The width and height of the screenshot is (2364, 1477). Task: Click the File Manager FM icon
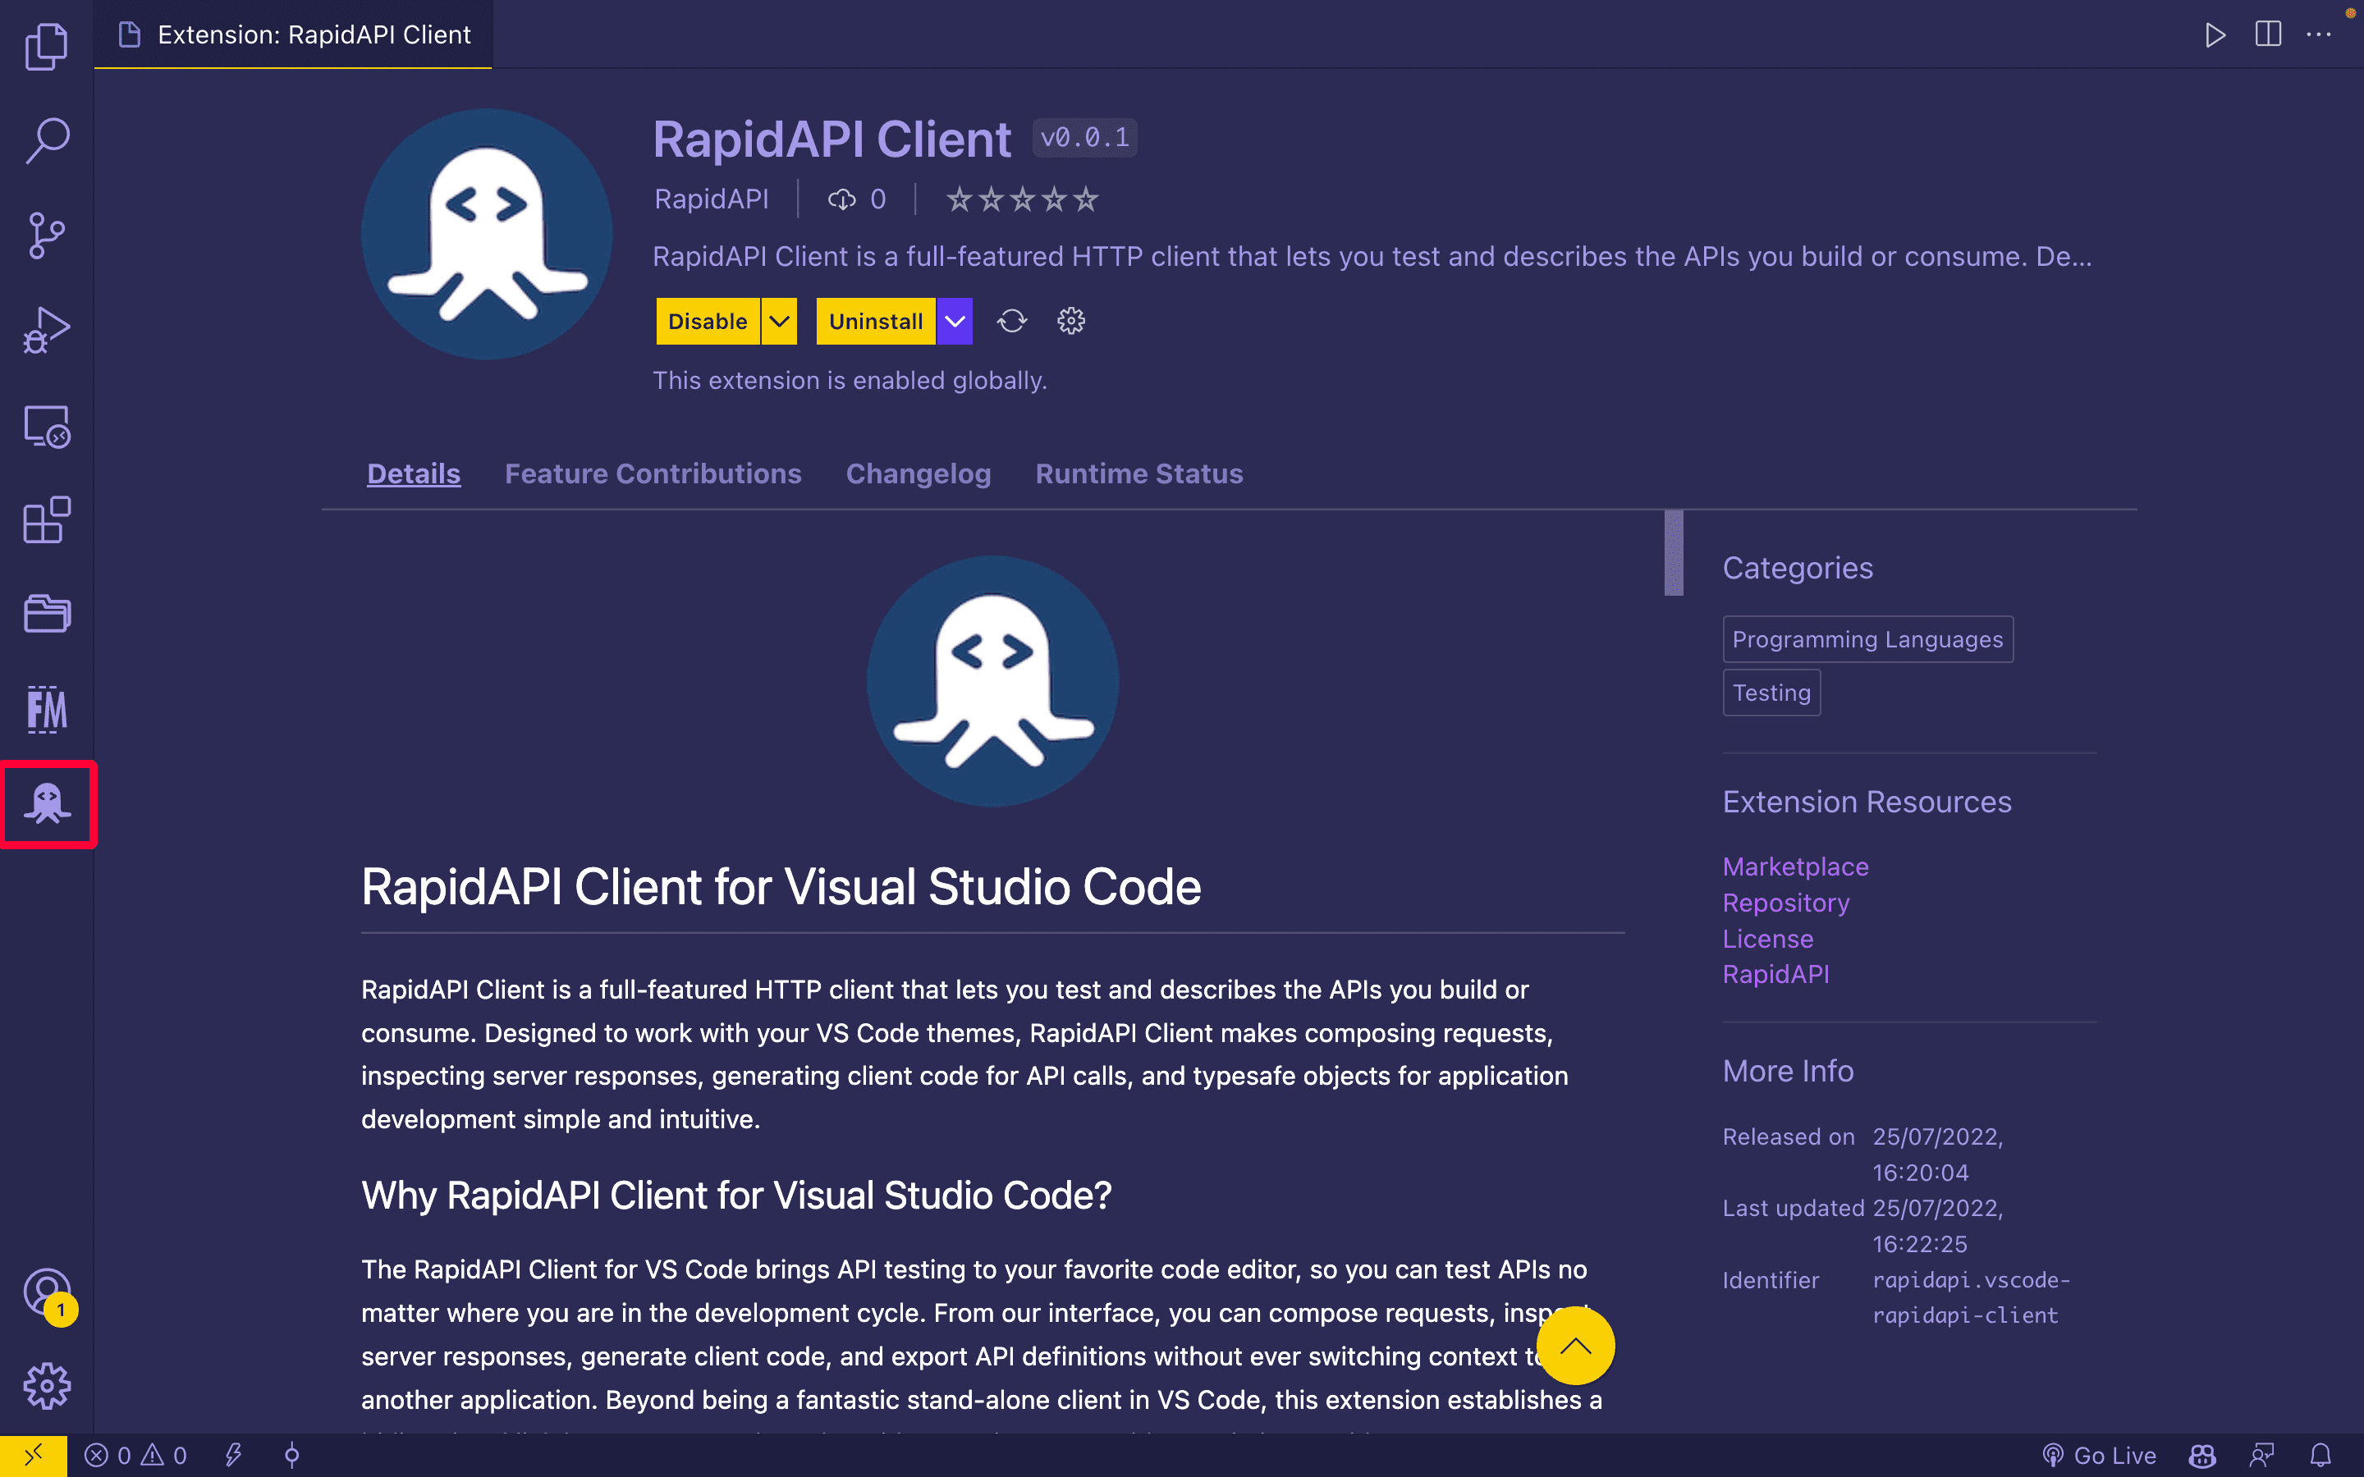46,708
